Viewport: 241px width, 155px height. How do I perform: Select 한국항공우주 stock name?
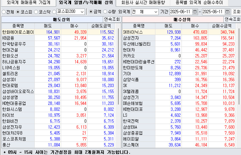pyautogui.click(x=14, y=44)
